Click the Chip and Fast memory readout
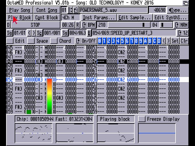The image size is (195, 146). (55, 119)
